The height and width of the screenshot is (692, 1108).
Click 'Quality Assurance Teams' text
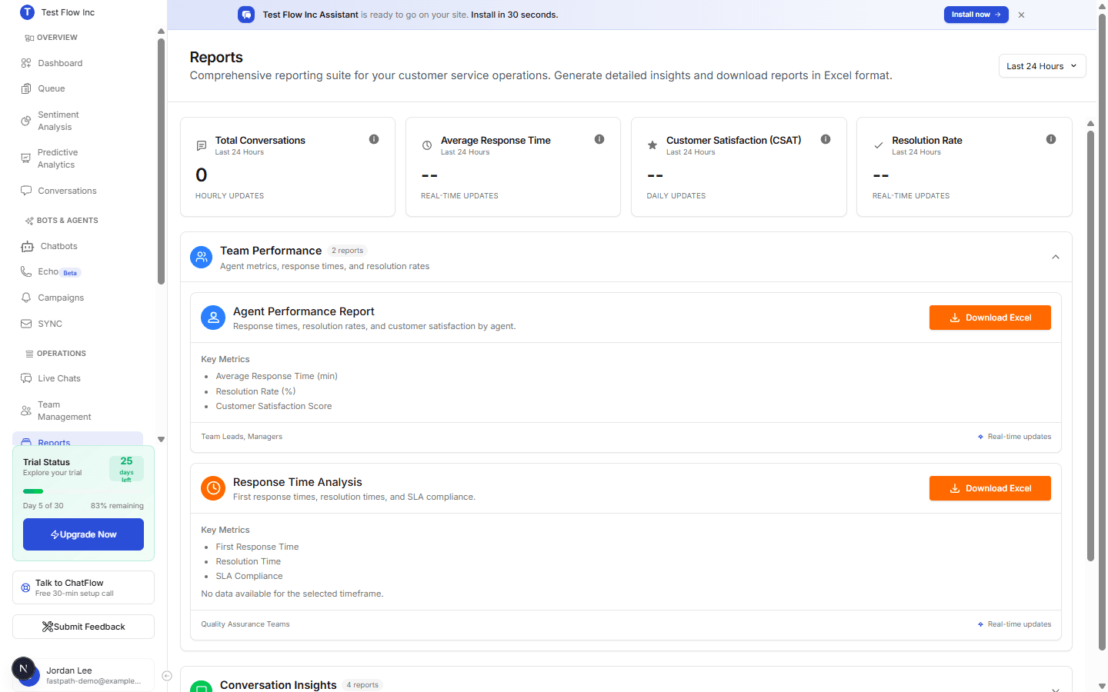tap(245, 624)
